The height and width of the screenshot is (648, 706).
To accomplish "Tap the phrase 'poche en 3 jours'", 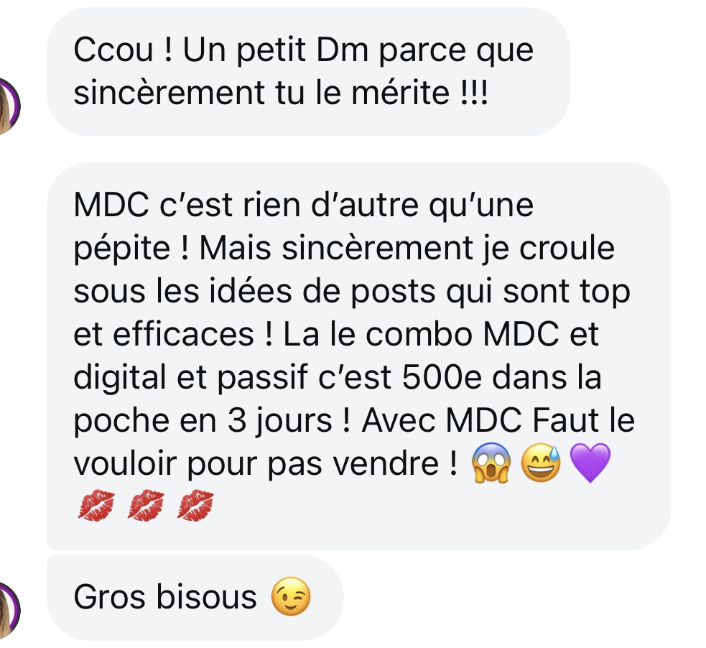I will [203, 422].
